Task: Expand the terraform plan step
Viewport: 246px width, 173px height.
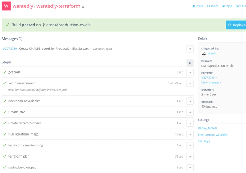Action: (x=190, y=157)
